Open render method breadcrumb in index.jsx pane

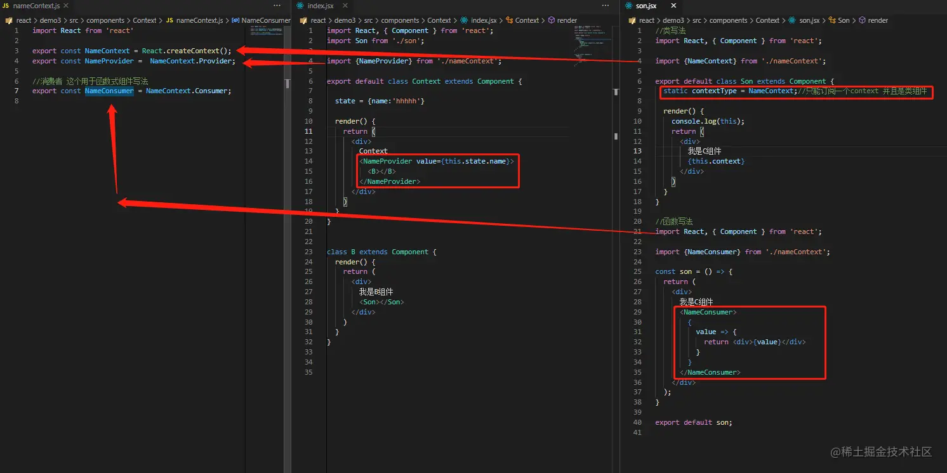click(x=562, y=20)
